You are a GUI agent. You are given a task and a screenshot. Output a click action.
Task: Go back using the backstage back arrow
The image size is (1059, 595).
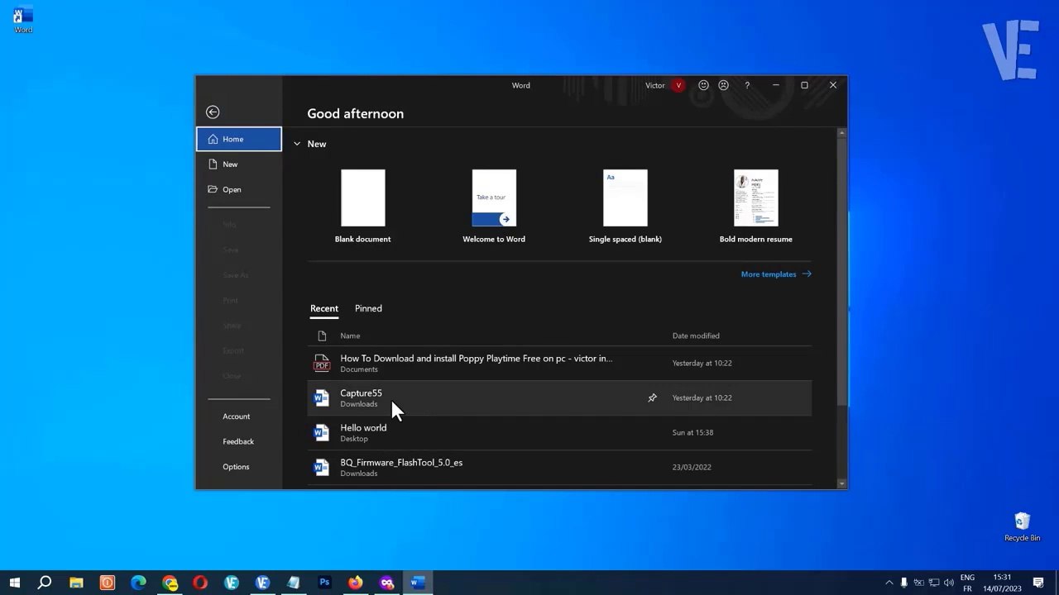[x=213, y=112]
